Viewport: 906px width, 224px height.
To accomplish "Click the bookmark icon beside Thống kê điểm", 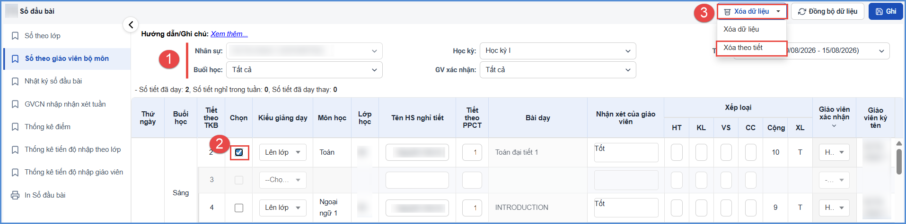I will [15, 127].
